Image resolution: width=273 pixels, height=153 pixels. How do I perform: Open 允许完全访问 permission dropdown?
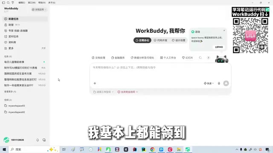tap(128, 92)
